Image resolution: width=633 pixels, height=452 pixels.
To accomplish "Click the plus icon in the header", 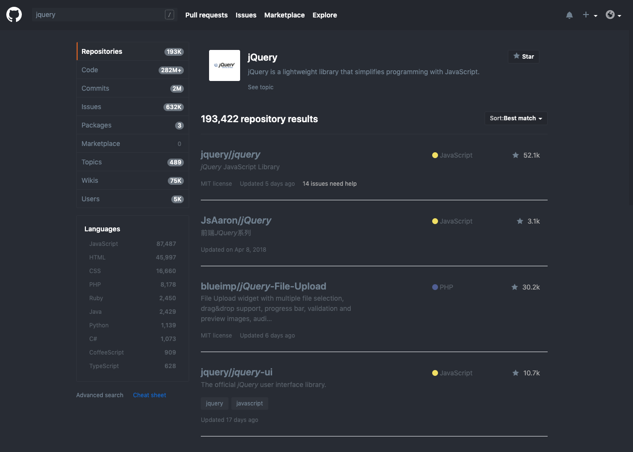I will click(x=585, y=15).
